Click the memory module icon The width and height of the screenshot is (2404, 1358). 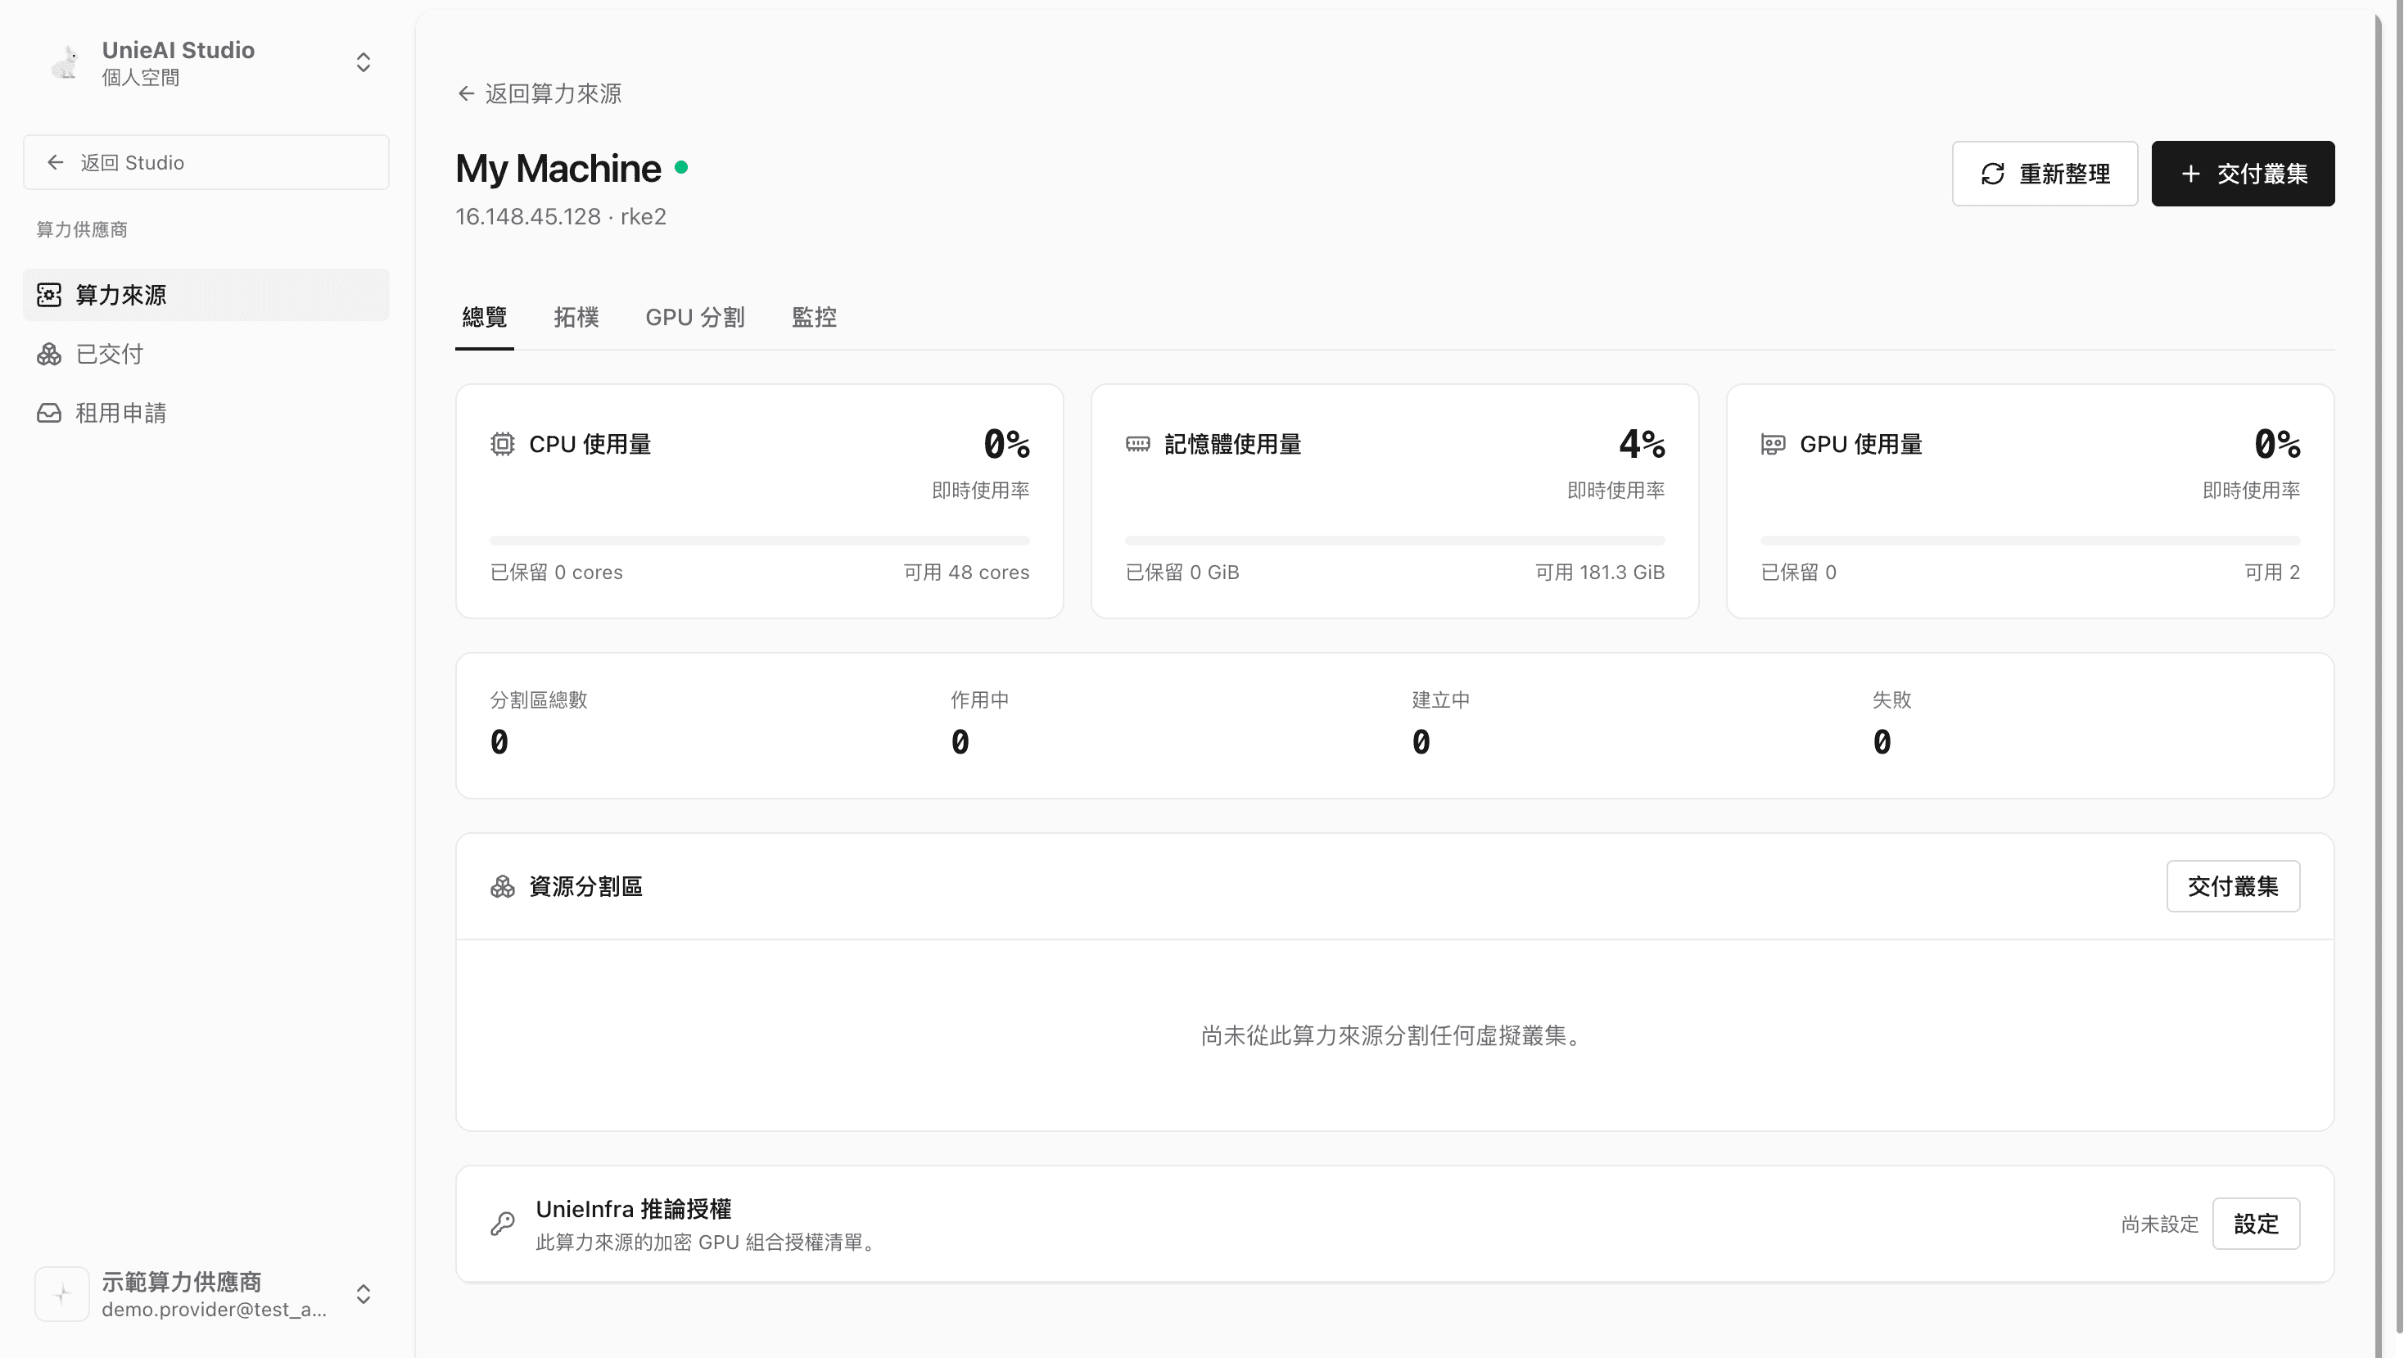(x=1137, y=444)
